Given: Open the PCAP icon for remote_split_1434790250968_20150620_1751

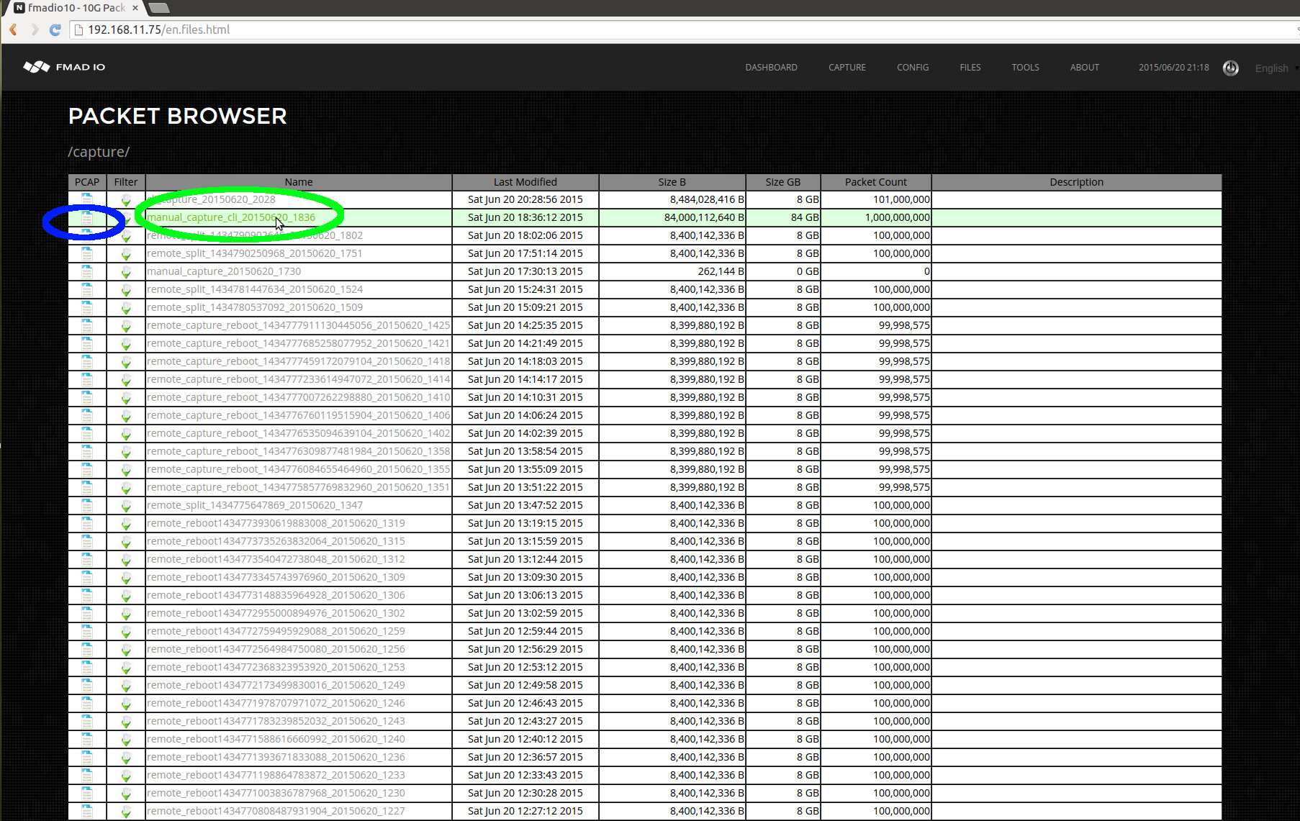Looking at the screenshot, I should [86, 253].
